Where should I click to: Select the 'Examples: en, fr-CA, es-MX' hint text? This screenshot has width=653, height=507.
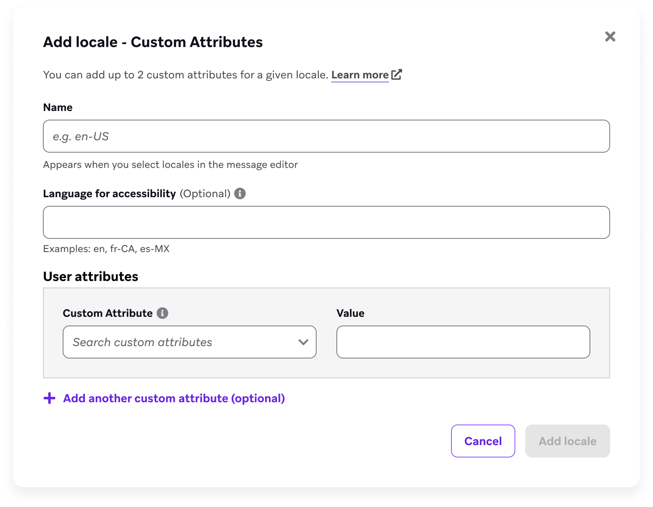[106, 249]
